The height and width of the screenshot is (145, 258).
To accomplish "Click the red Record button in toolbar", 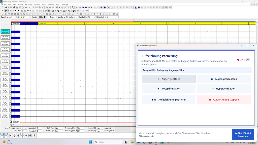I will [6, 11].
